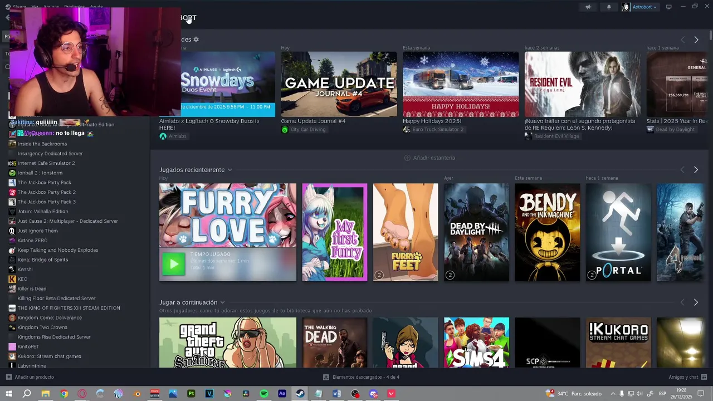713x401 pixels.
Task: Advance the Jugar a continuación shelf right
Action: (x=696, y=302)
